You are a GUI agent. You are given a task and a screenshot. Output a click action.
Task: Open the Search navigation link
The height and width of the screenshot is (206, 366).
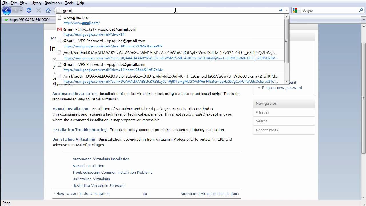coord(262,121)
